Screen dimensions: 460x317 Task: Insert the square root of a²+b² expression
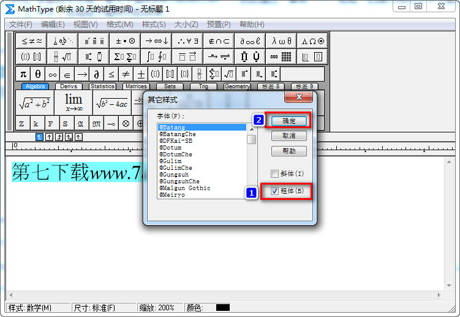[x=35, y=102]
